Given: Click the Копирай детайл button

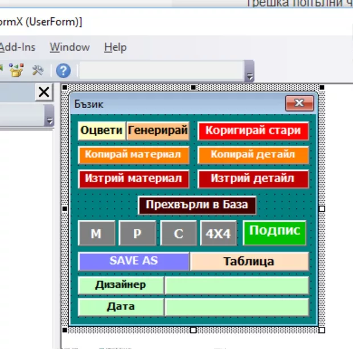Looking at the screenshot, I should point(253,155).
